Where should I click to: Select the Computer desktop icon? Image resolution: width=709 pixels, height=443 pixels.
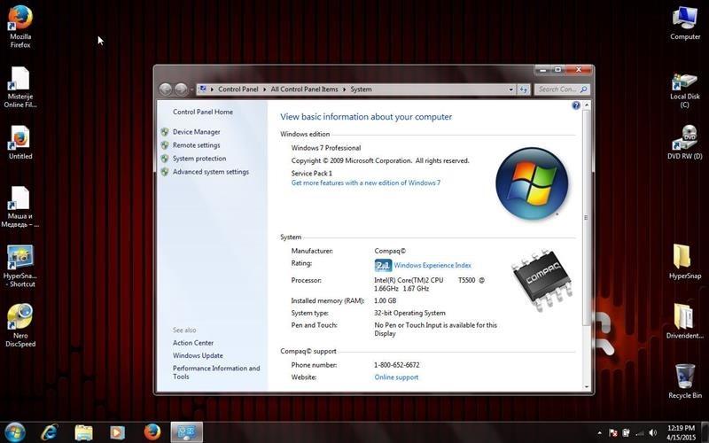tap(685, 24)
